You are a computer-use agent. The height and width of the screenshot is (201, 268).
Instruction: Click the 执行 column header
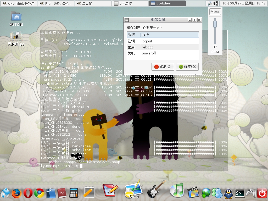[x=169, y=35]
